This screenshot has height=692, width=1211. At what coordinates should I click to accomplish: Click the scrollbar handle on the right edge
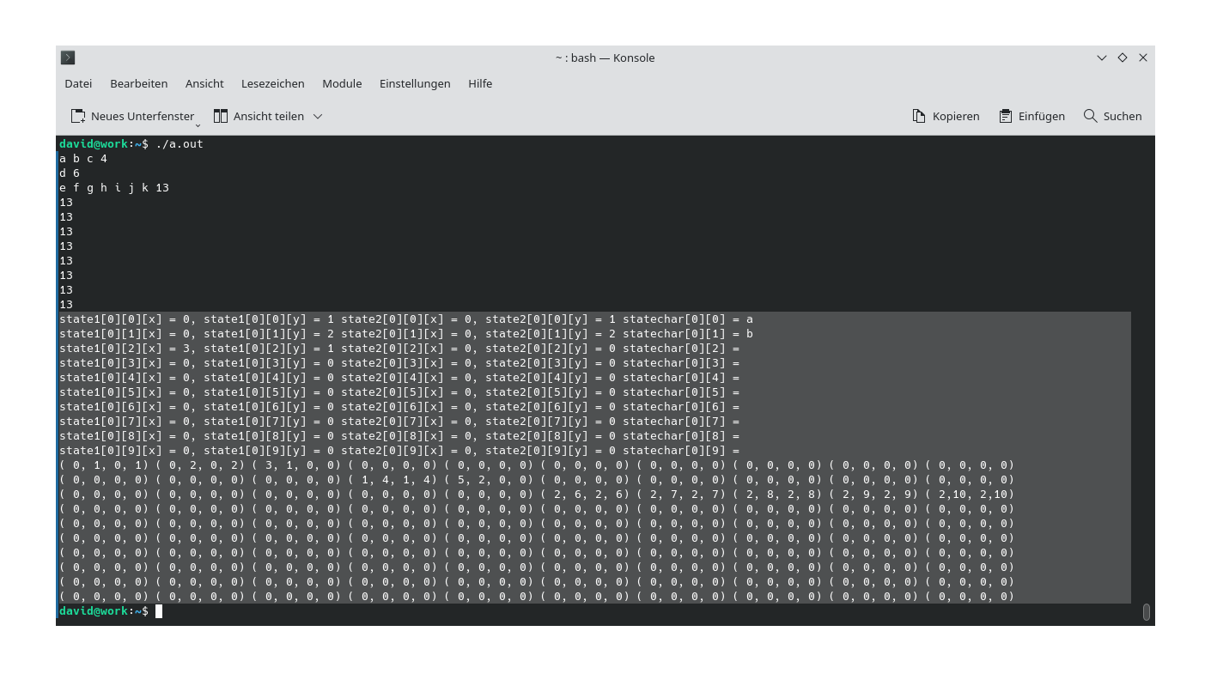tap(1147, 611)
